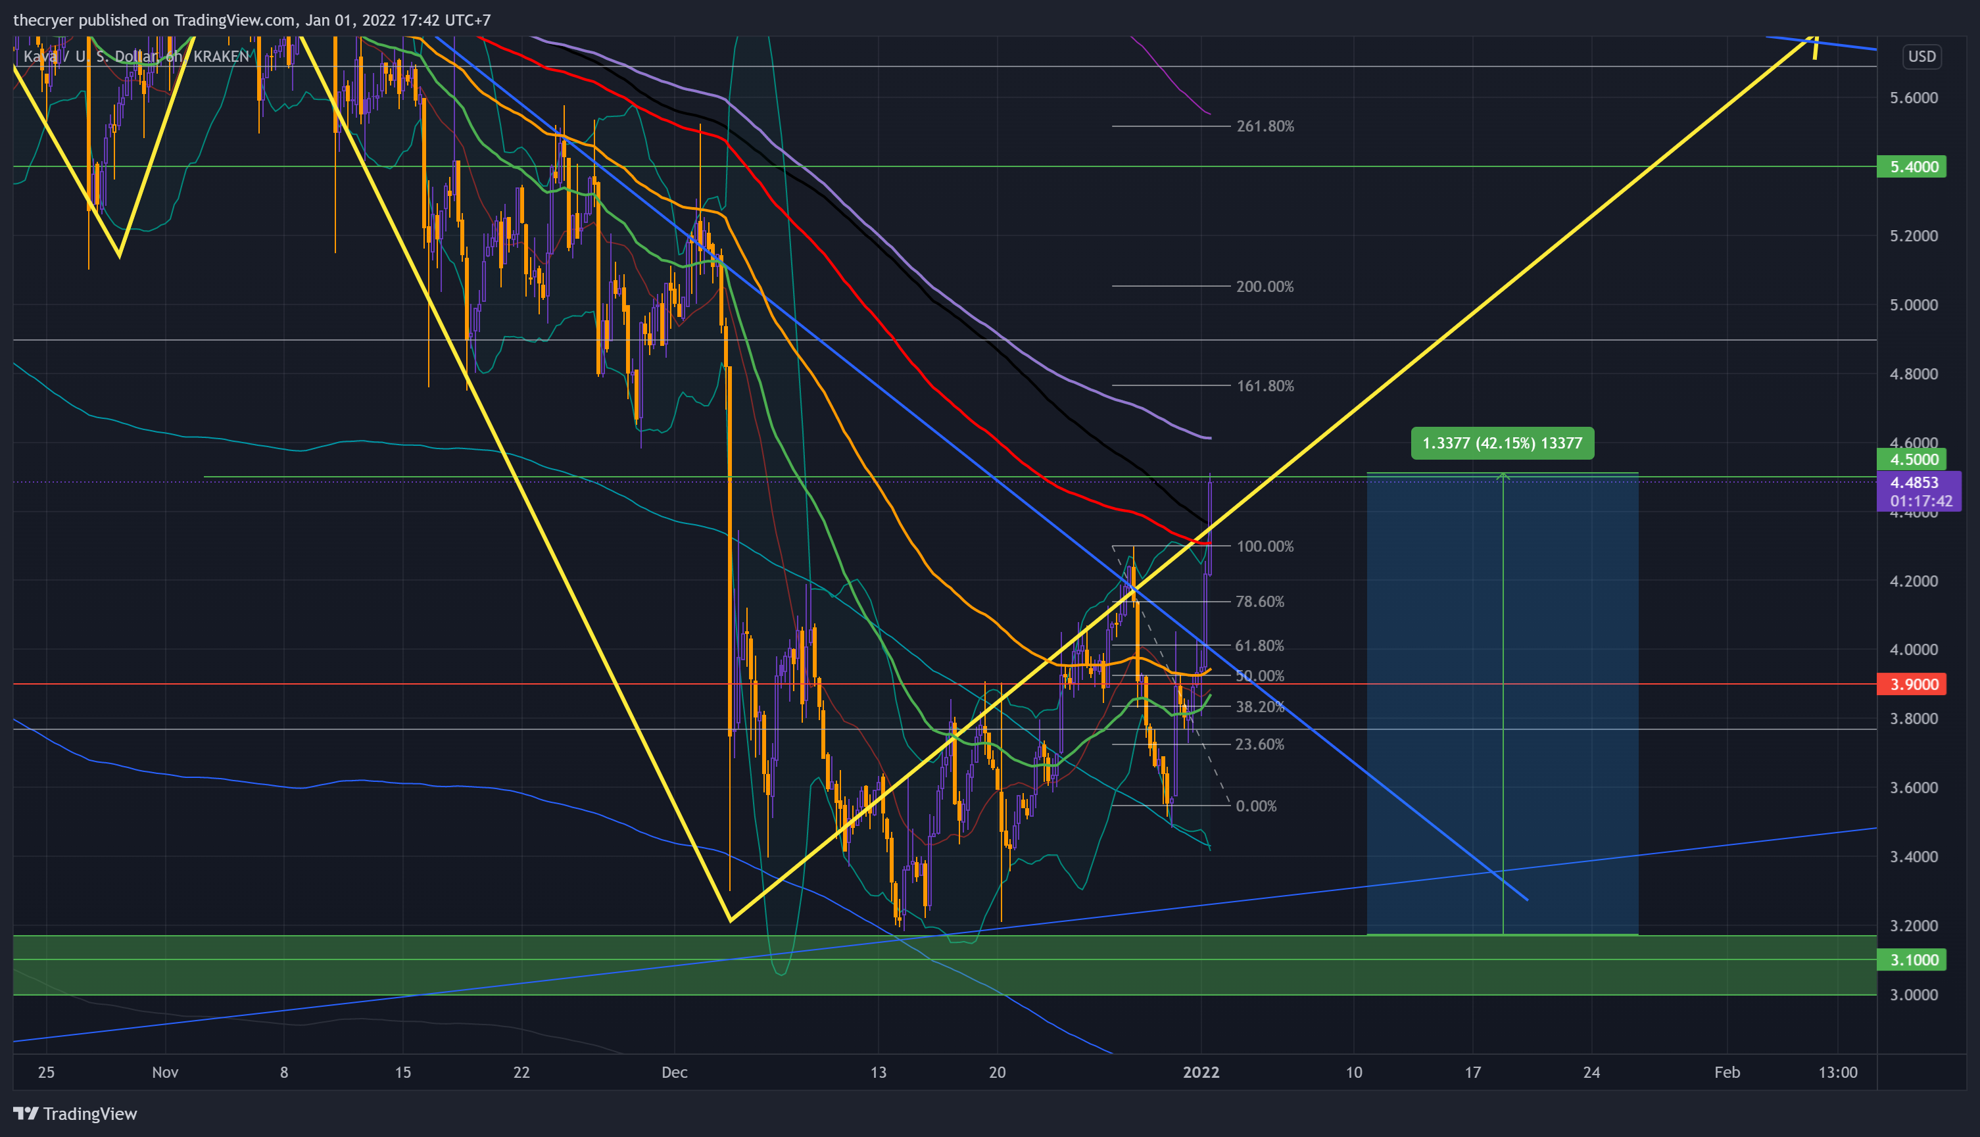Viewport: 1980px width, 1137px height.
Task: Click the 4.8000 price axis value
Action: [x=1914, y=374]
